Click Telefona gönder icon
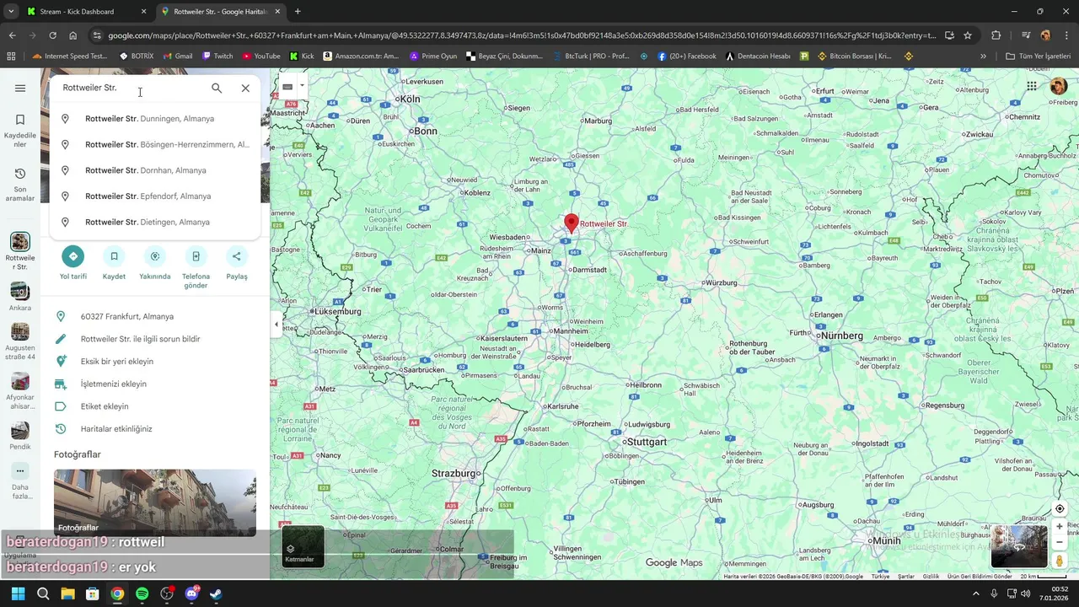The image size is (1079, 607). 196,256
